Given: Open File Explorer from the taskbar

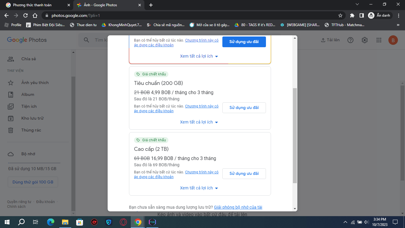Looking at the screenshot, I should point(65,222).
